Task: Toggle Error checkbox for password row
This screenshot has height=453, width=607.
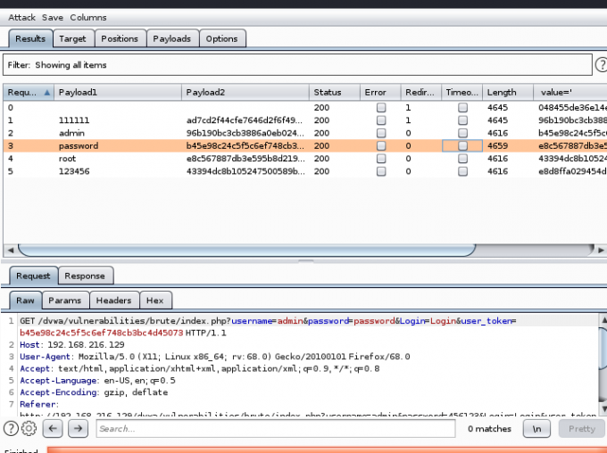Action: 381,146
